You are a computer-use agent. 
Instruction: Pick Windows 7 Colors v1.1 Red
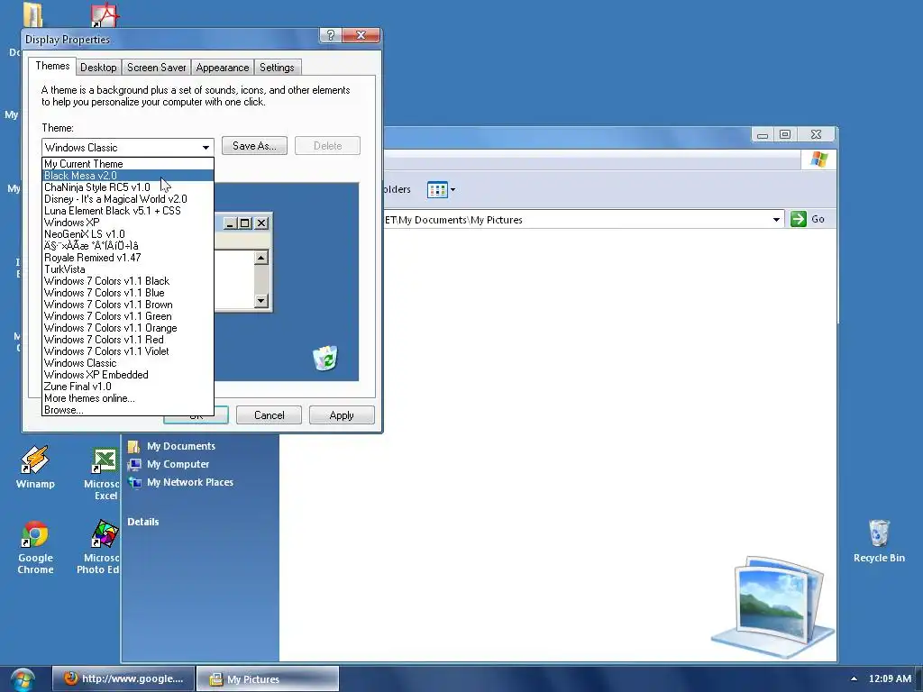pos(128,340)
